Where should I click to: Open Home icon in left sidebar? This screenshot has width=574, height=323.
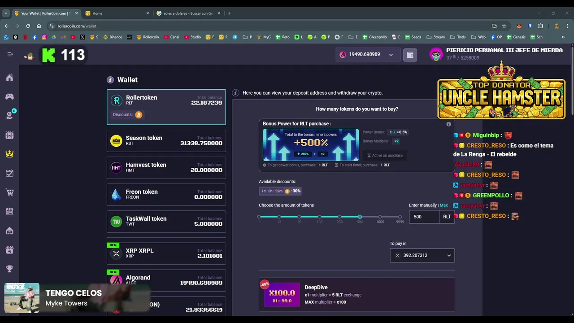click(9, 78)
